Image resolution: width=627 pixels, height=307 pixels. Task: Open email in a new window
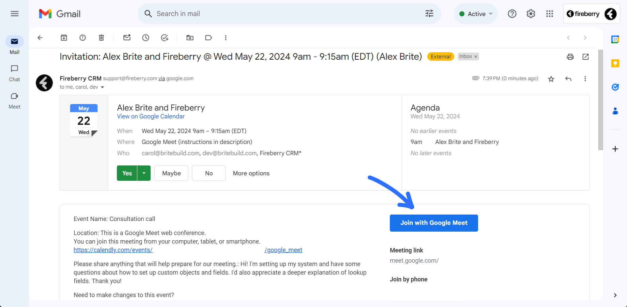586,57
